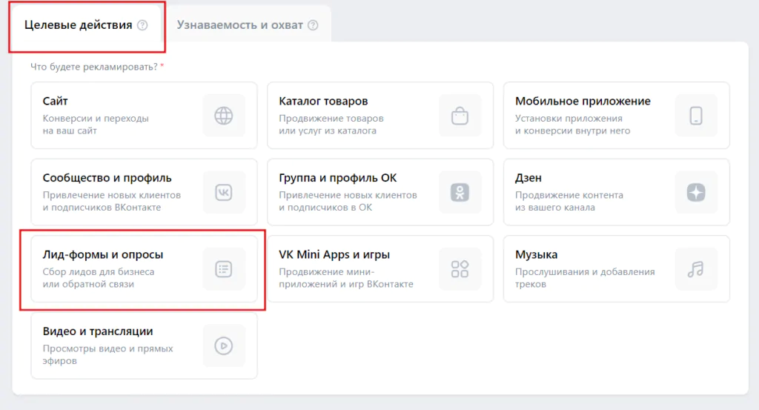759x410 pixels.
Task: Click the text Продвижение мини-приложений и игр ВКонтакте
Action: tap(346, 278)
